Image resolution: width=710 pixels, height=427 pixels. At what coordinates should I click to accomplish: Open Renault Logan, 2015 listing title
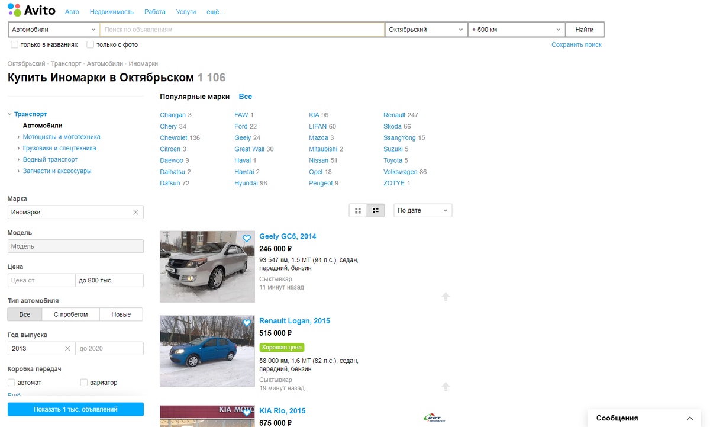pyautogui.click(x=295, y=321)
